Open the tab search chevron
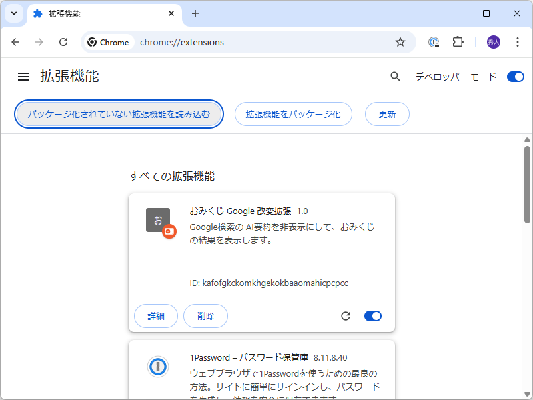 click(x=13, y=13)
